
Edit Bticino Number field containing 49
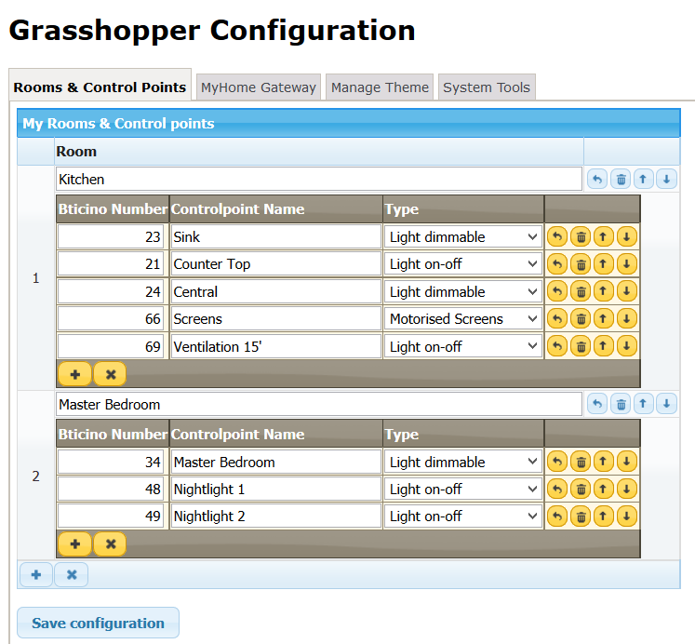[x=111, y=517]
